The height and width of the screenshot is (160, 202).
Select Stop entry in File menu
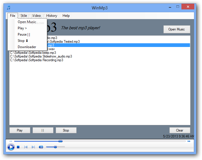click(27, 41)
